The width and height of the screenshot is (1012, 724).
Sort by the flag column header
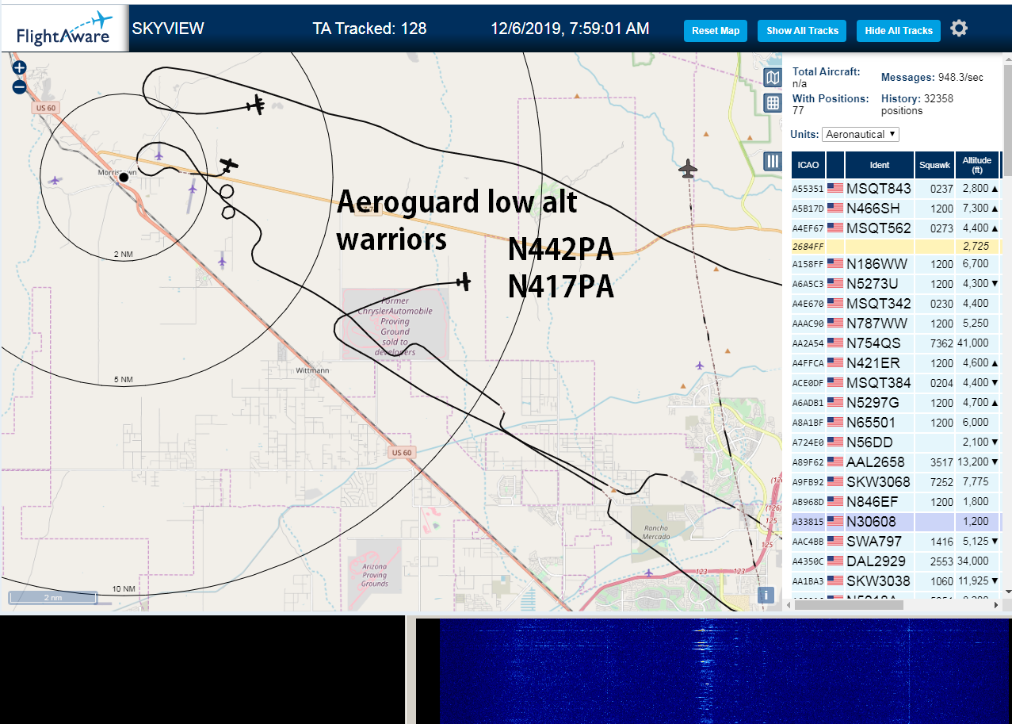pyautogui.click(x=835, y=165)
